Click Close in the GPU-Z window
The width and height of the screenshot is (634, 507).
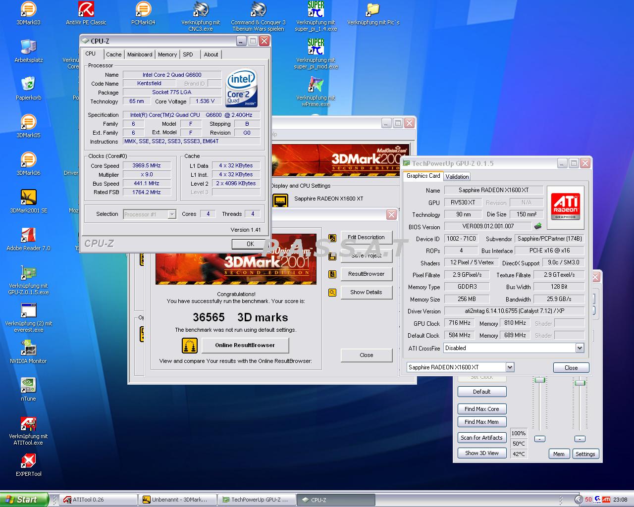pyautogui.click(x=571, y=367)
